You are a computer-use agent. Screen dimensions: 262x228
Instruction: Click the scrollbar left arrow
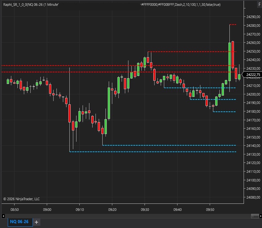coord(4,216)
